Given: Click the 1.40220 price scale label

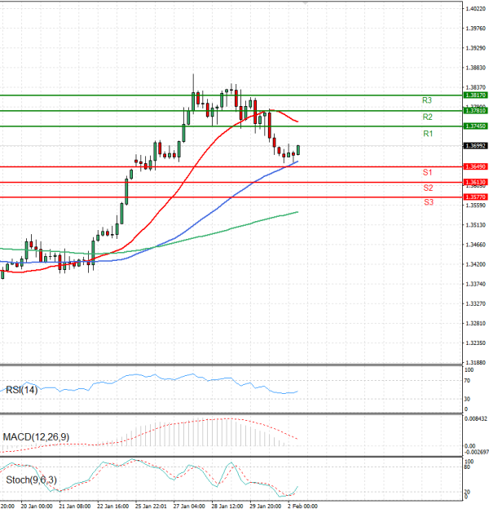Looking at the screenshot, I should tap(475, 9).
